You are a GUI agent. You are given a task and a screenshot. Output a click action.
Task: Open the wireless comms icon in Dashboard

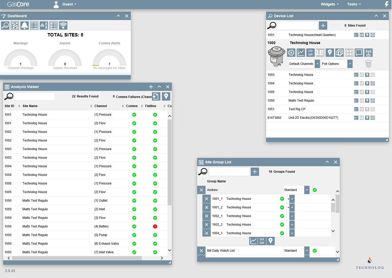pyautogui.click(x=63, y=26)
